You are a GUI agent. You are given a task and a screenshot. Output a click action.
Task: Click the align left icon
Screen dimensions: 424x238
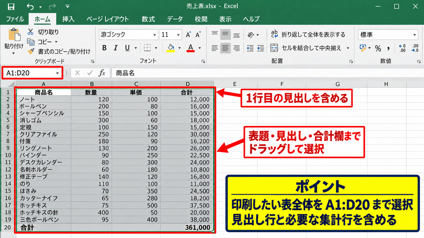215,48
